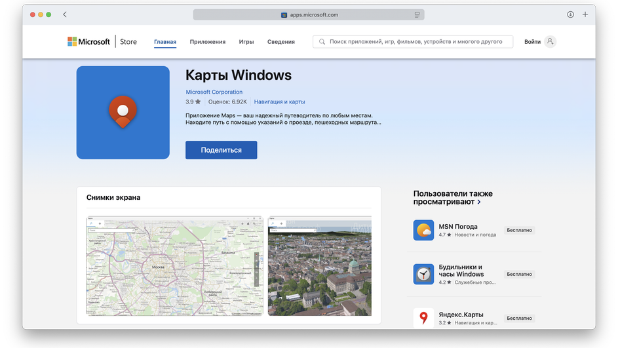This screenshot has width=618, height=348.
Task: Click Бесплатно badge for MSN Погода
Action: 520,230
